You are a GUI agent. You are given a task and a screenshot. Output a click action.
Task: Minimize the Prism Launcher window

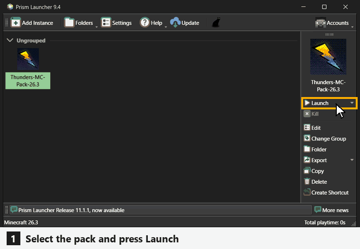click(303, 7)
